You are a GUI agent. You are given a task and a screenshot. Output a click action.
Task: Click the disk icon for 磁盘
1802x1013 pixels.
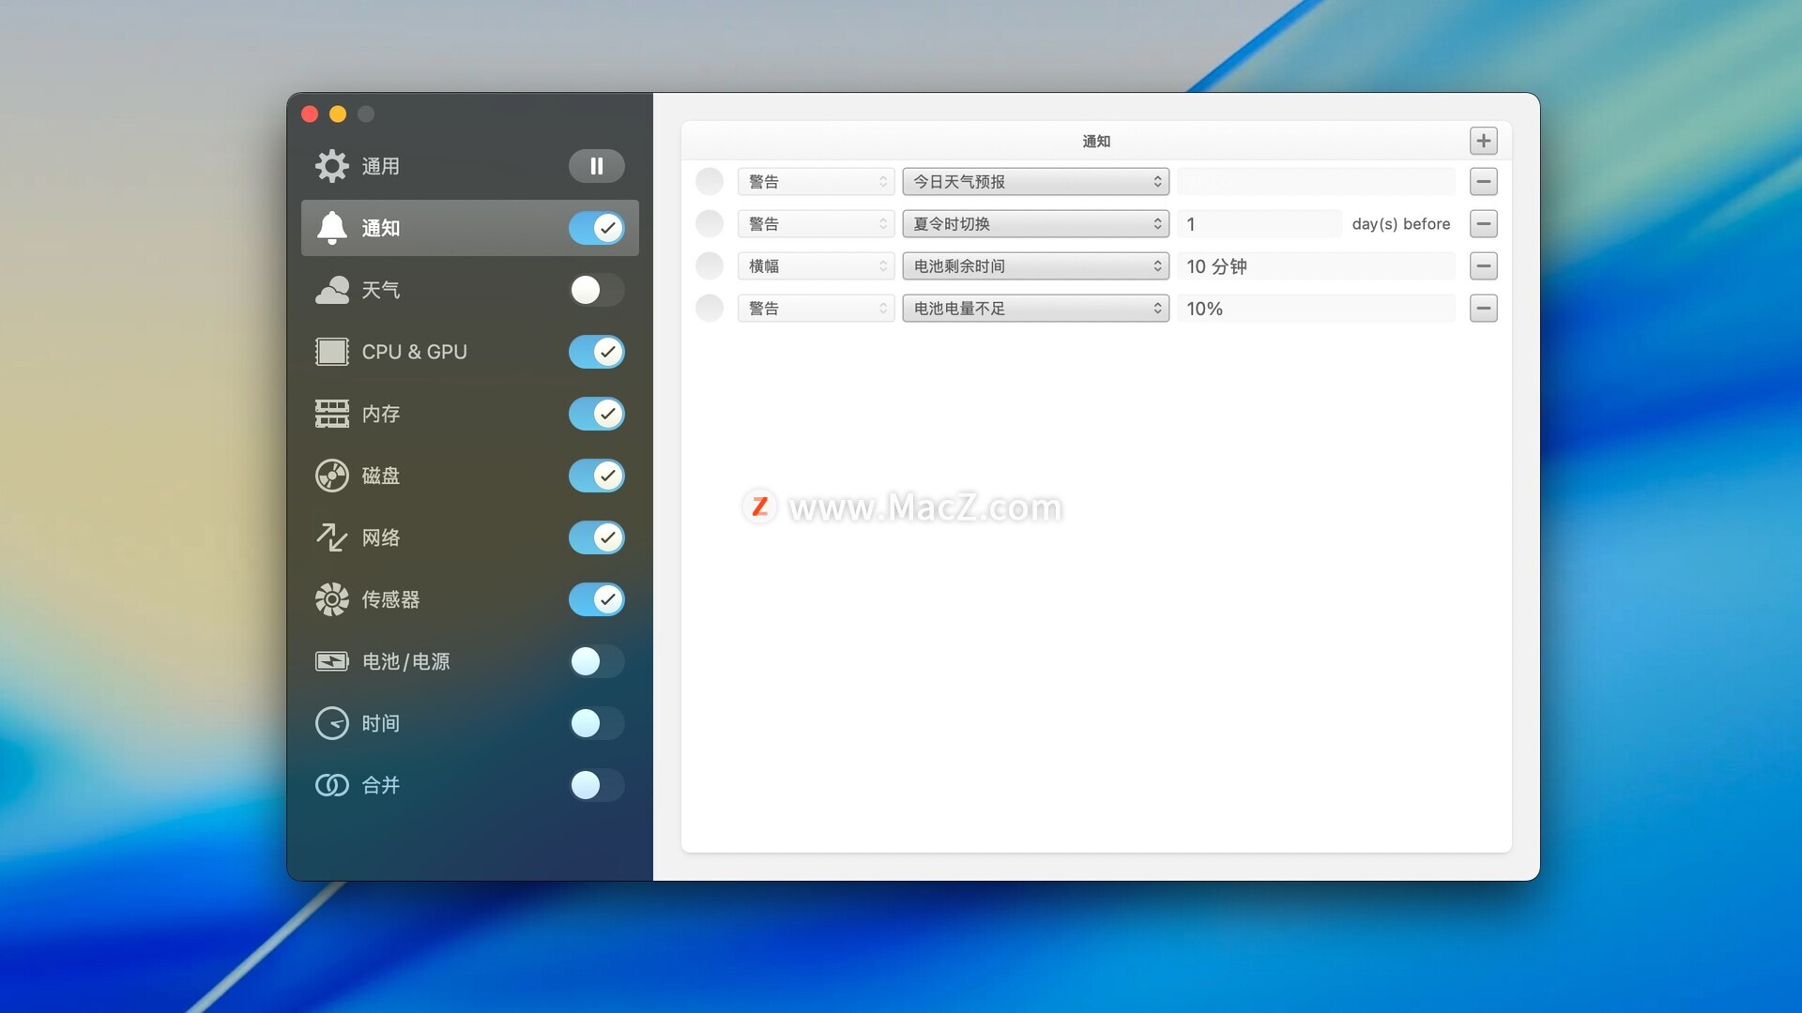(331, 476)
